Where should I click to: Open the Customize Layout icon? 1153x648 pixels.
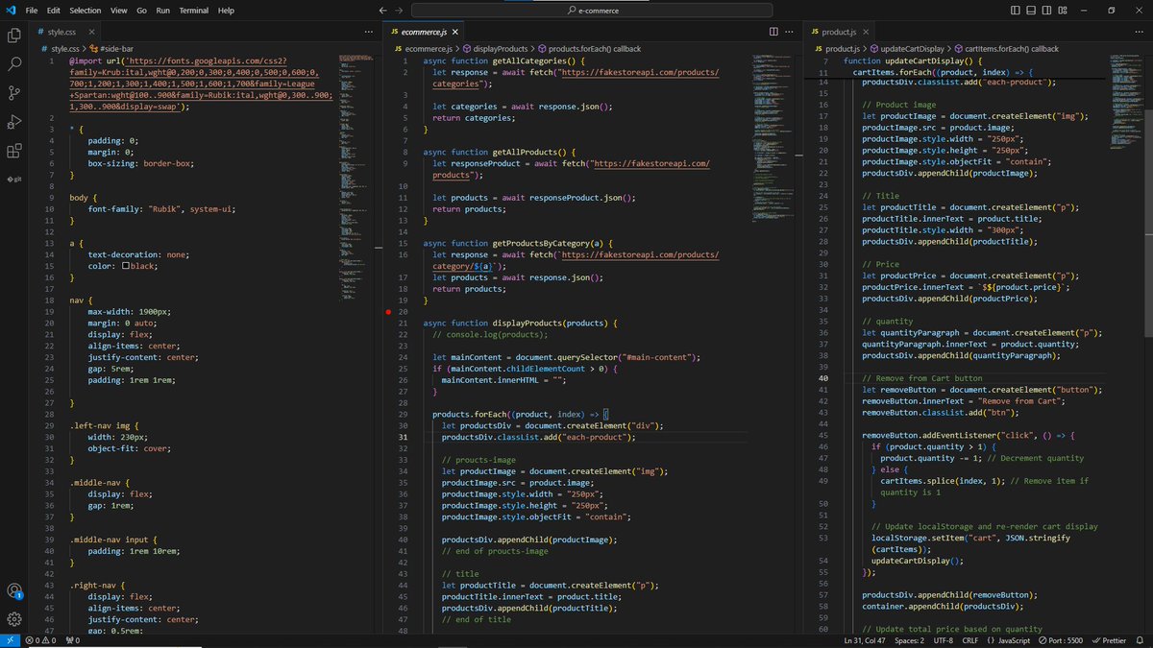[x=1064, y=11]
